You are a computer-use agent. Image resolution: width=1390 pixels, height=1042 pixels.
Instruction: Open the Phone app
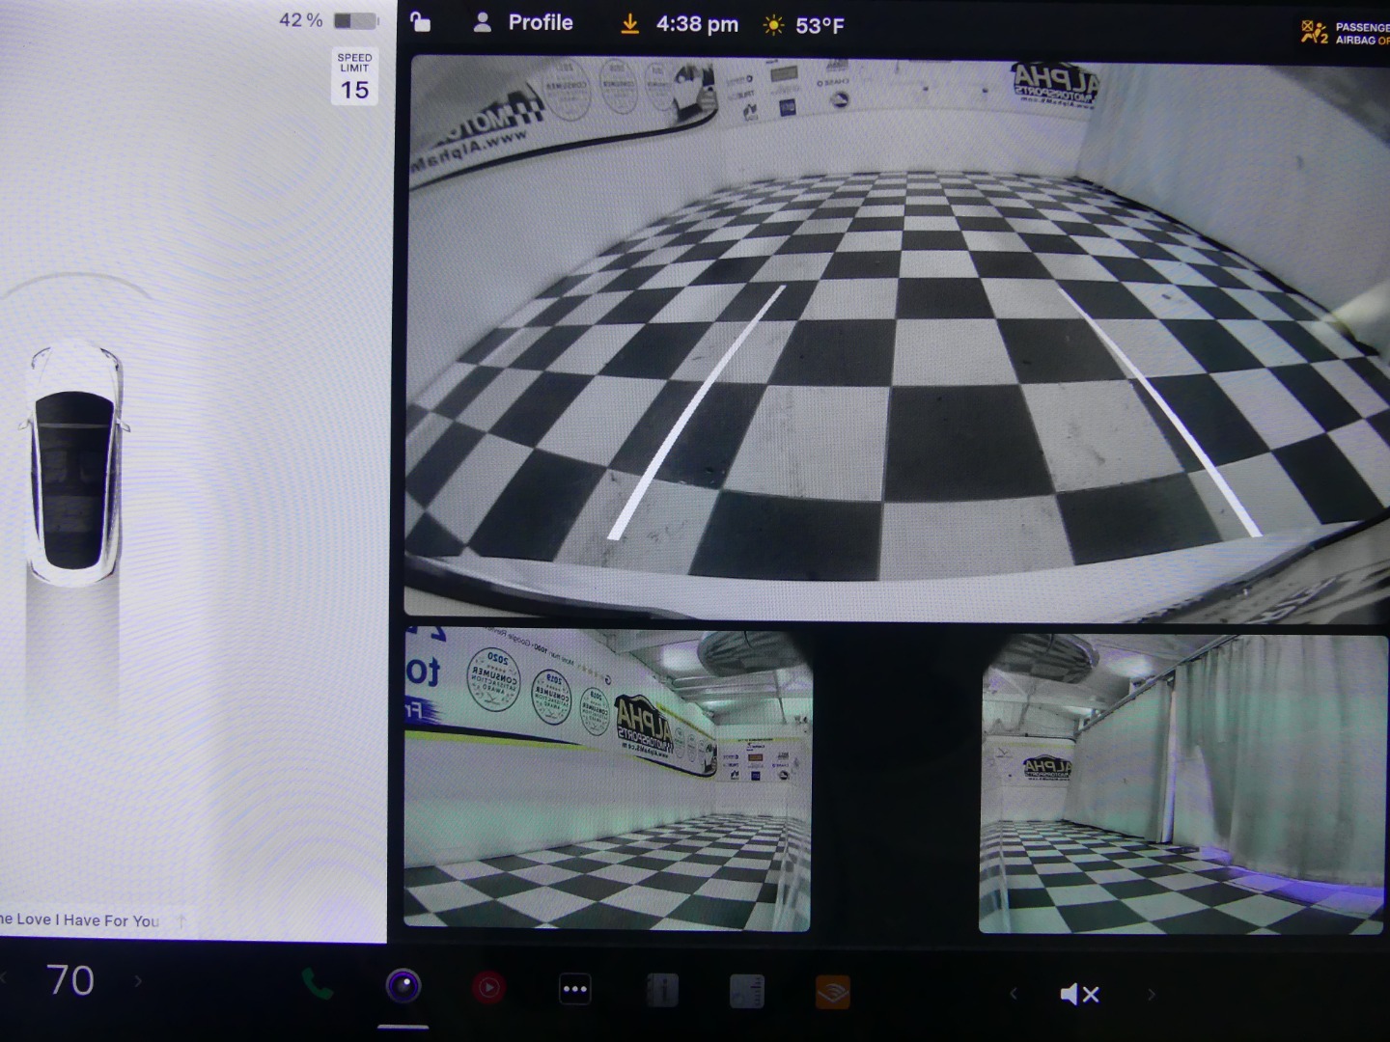(x=318, y=985)
